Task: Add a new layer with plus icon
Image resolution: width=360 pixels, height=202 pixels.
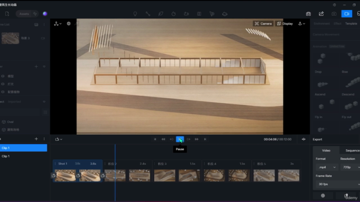Action: pyautogui.click(x=36, y=67)
